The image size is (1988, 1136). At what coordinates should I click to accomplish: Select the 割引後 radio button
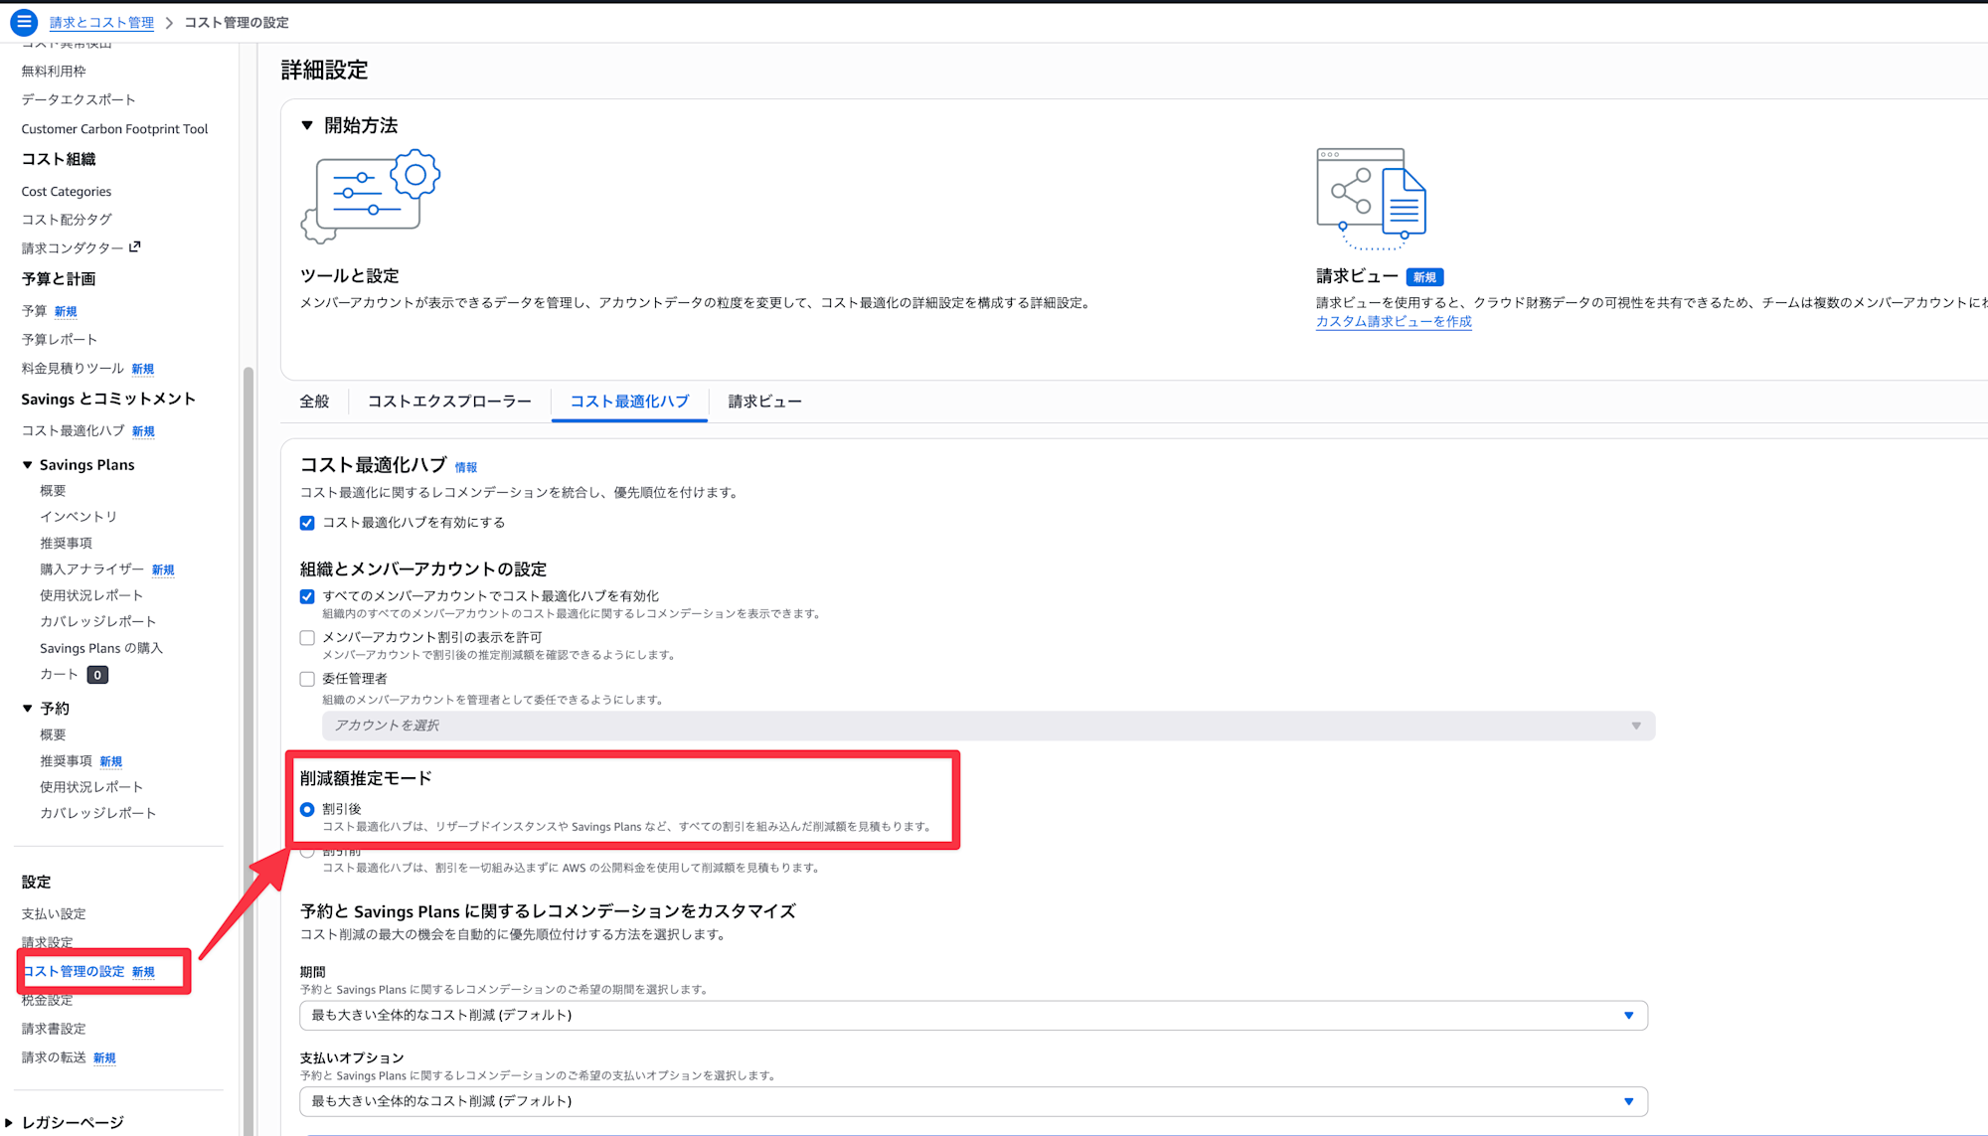(307, 809)
